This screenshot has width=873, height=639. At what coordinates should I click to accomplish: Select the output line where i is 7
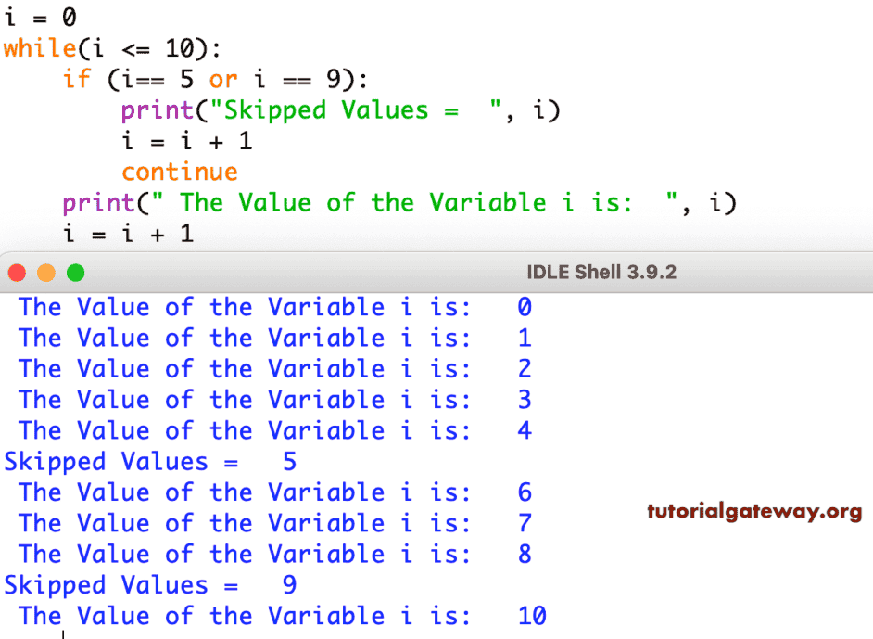tap(269, 523)
